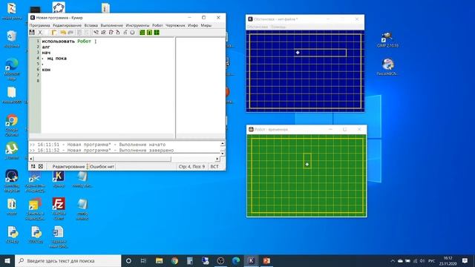The width and height of the screenshot is (475, 267).
Task: Select the FileZilla desktop shortcut
Action: tap(59, 208)
